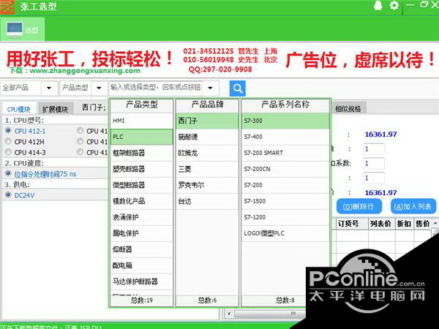Switch to the CPU模块 tab
Screen dimensions: 439x329
19,109
